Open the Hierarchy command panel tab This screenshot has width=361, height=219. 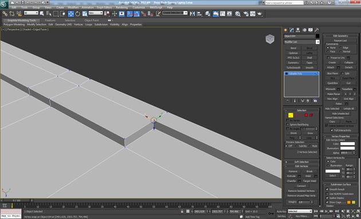[x=298, y=30]
